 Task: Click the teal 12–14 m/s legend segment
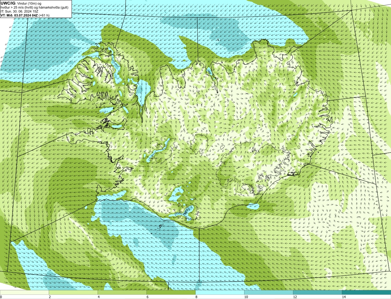(318, 293)
